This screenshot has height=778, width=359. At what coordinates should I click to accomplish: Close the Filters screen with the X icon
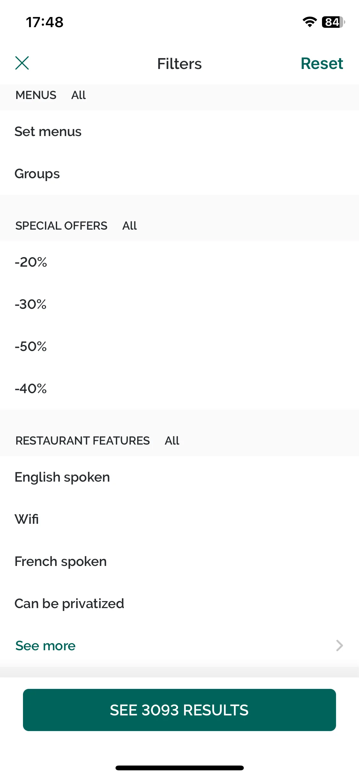coord(22,63)
